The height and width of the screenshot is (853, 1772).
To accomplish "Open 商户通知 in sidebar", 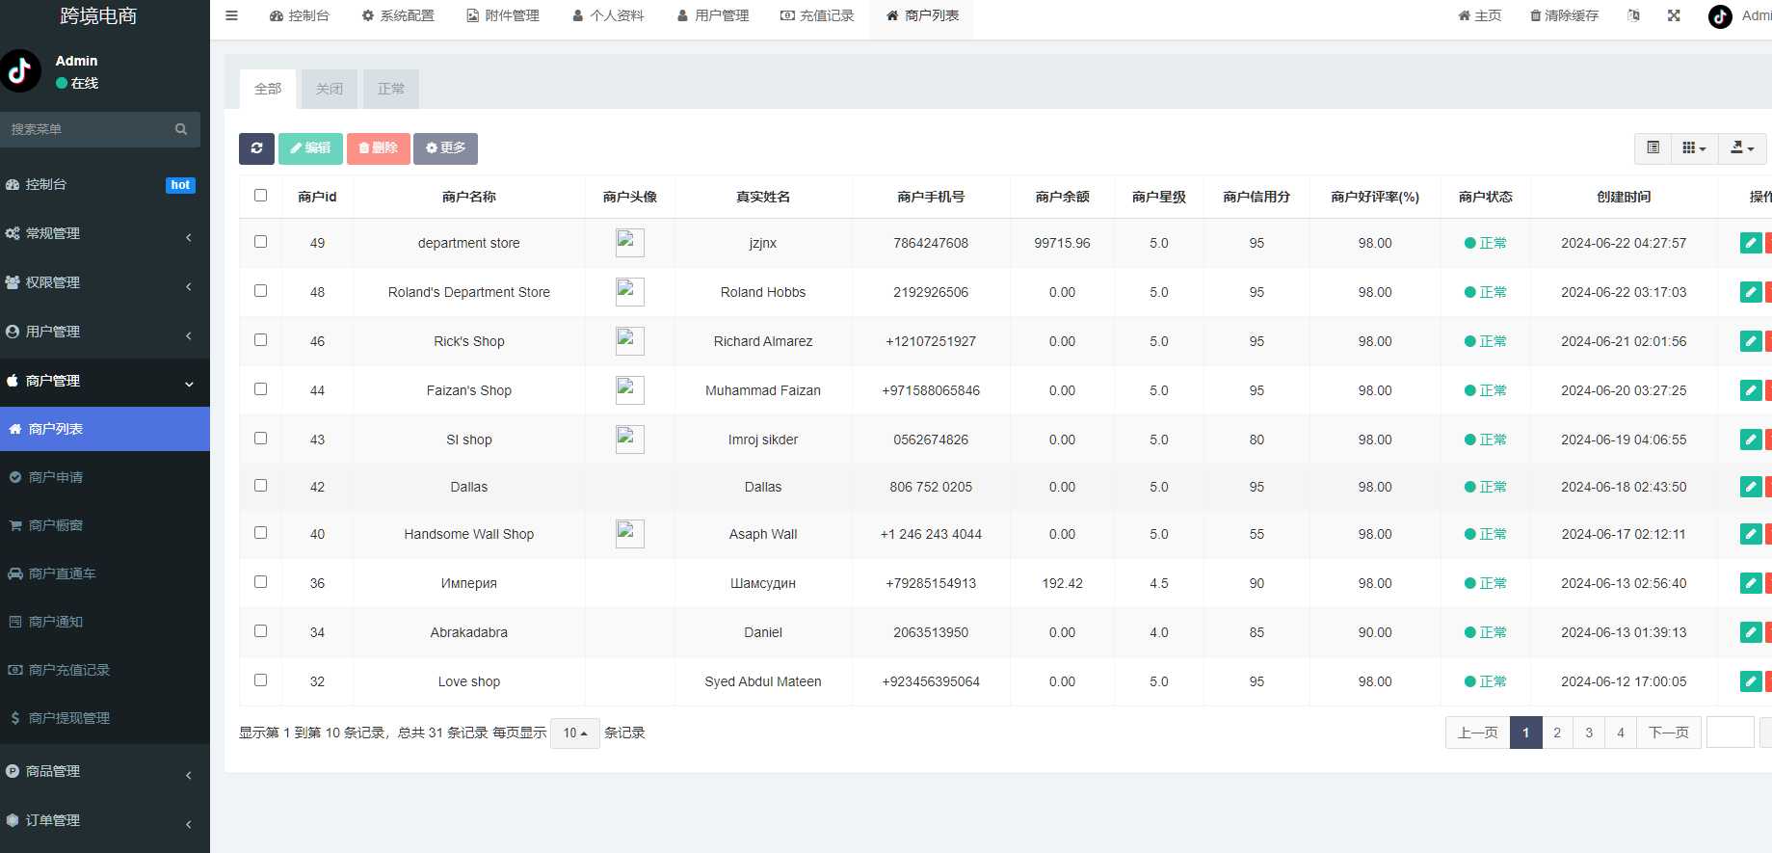I will [x=105, y=622].
